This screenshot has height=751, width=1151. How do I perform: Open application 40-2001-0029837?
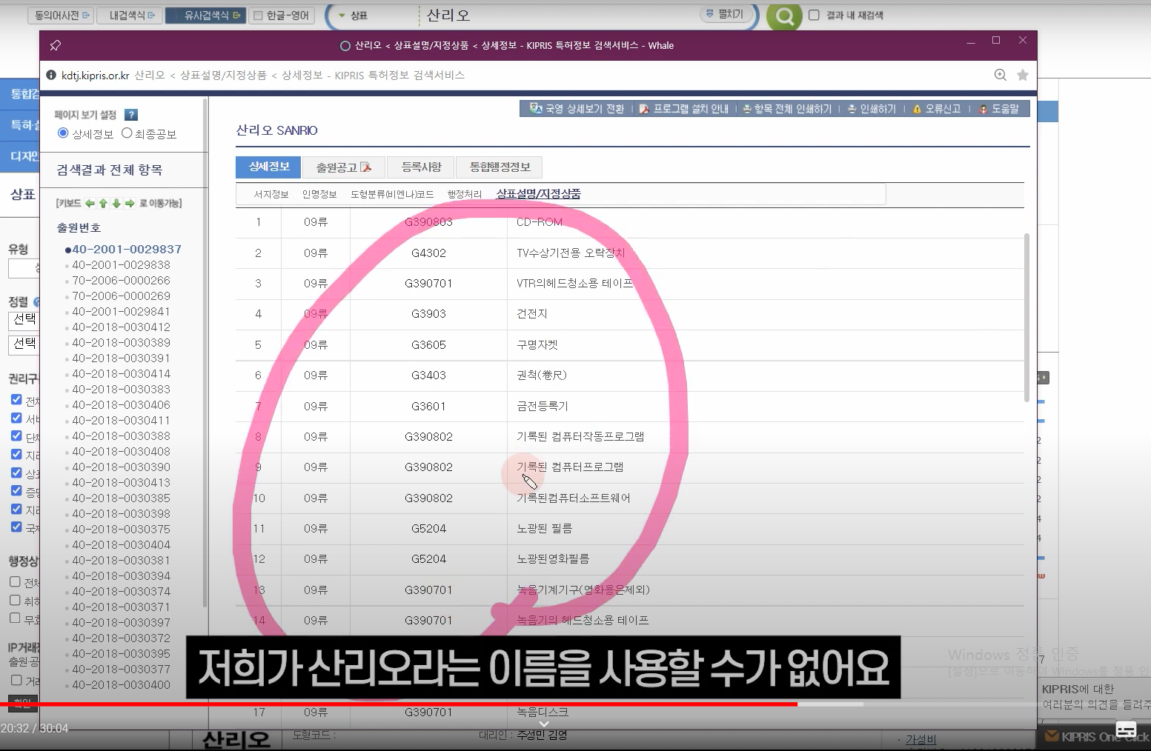127,250
